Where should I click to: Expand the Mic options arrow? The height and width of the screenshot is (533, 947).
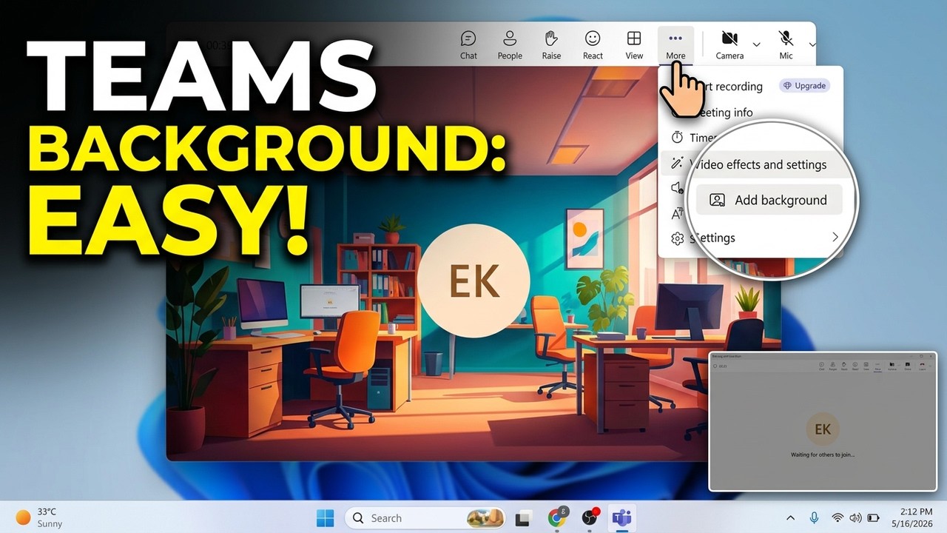pyautogui.click(x=812, y=44)
